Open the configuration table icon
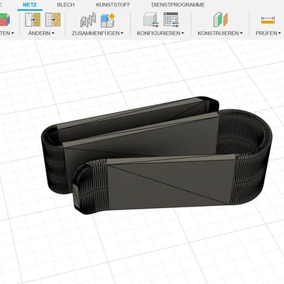Screen dimensions: 284x284 pos(171,20)
